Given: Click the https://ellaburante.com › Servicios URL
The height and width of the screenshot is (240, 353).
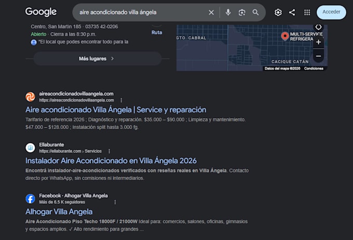Looking at the screenshot, I should pyautogui.click(x=70, y=151).
